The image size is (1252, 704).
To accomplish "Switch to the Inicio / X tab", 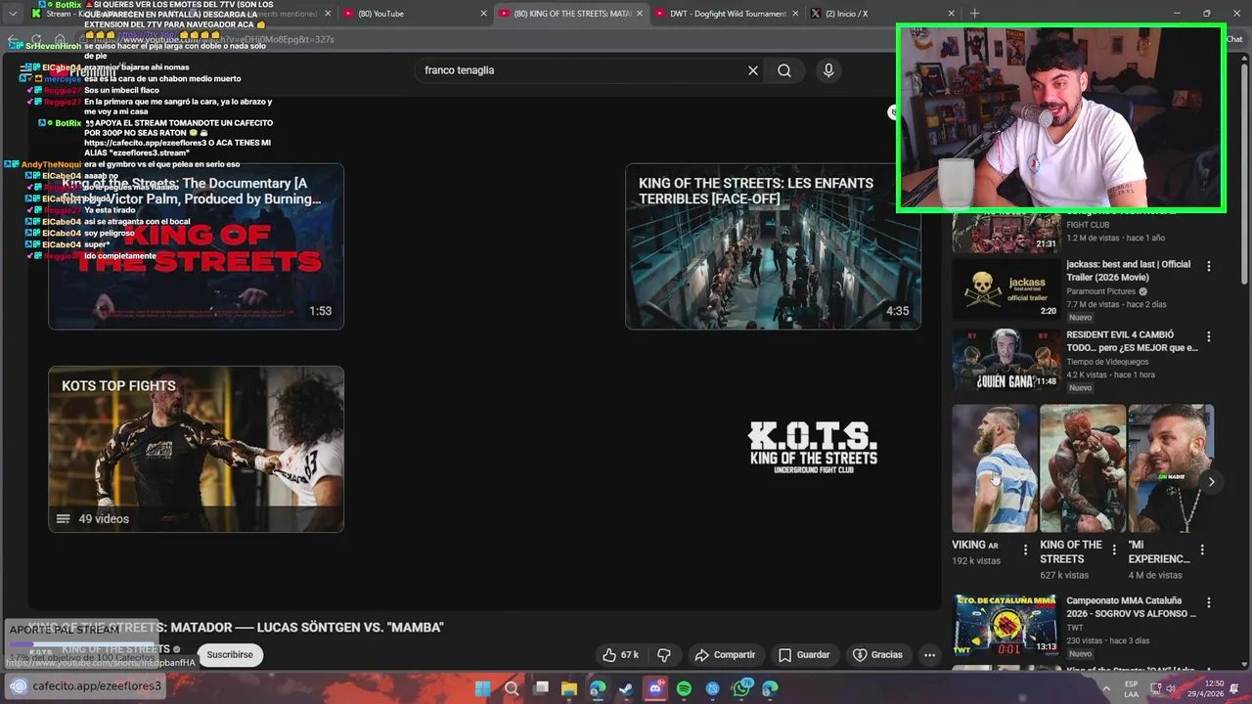I will 880,14.
